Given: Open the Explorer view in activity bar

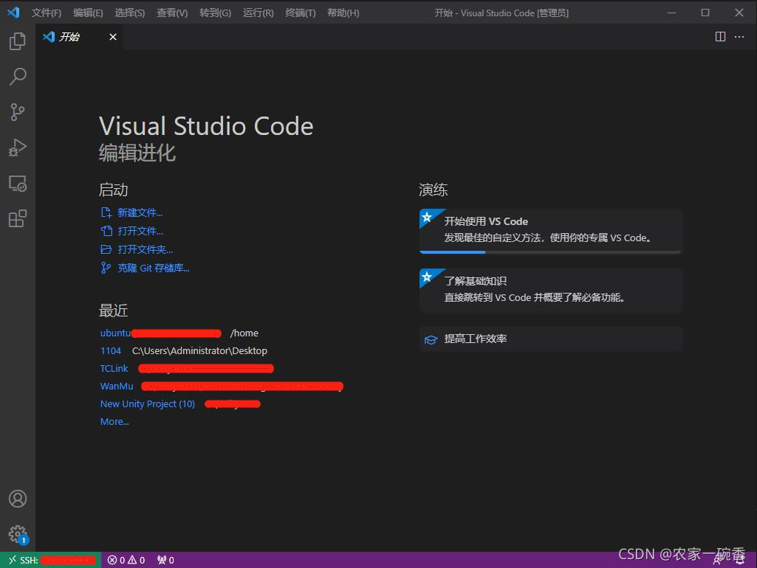Looking at the screenshot, I should pos(18,41).
